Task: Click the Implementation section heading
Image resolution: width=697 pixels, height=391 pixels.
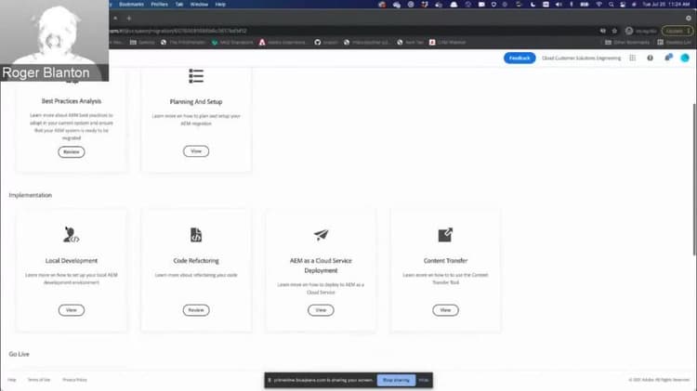Action: [x=31, y=195]
